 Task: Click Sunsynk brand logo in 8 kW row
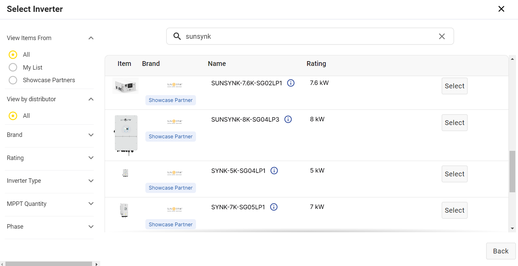tap(175, 121)
